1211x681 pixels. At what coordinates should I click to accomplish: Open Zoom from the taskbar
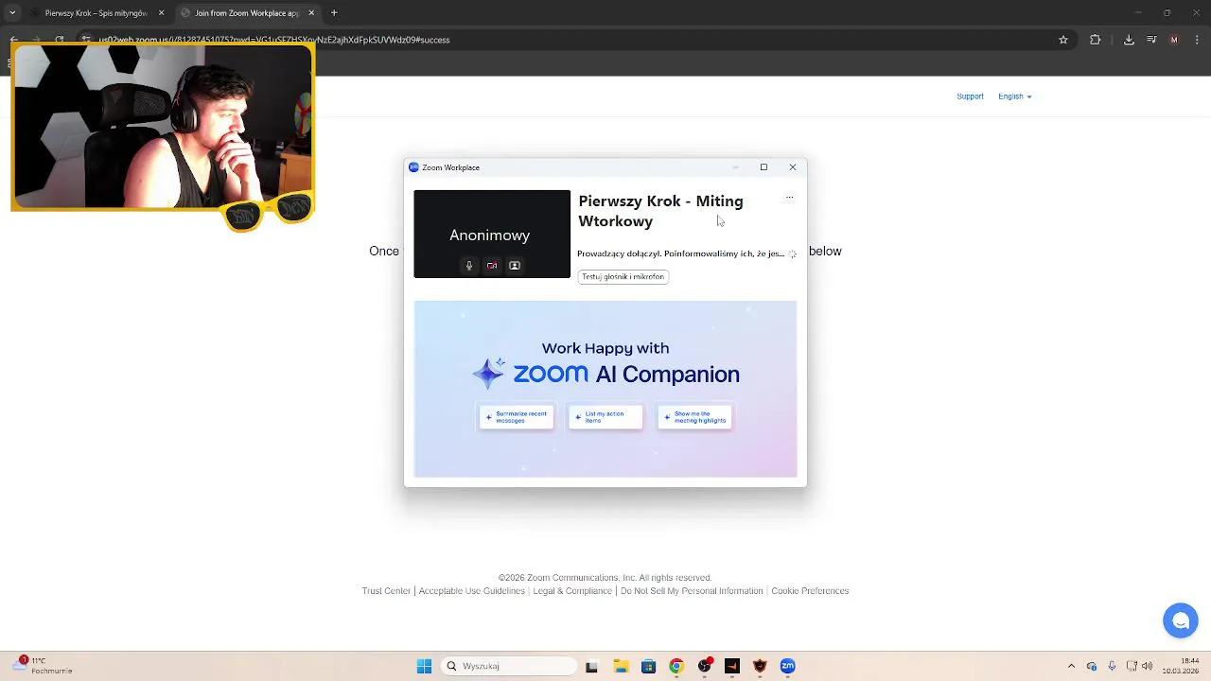coord(787,666)
